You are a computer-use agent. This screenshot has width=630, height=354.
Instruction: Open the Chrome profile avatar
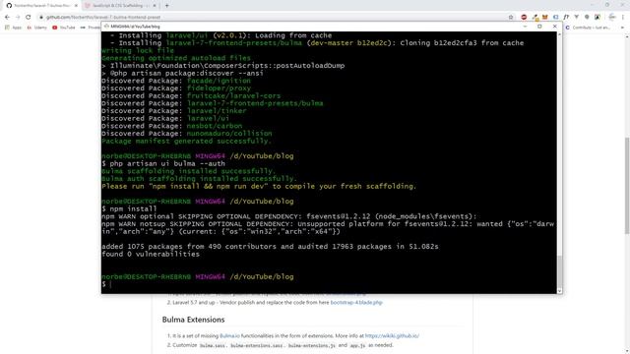(x=612, y=18)
